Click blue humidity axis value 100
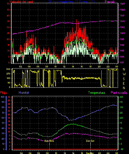Image resolution: width=129 pixels, height=154 pixels. [x=3, y=97]
